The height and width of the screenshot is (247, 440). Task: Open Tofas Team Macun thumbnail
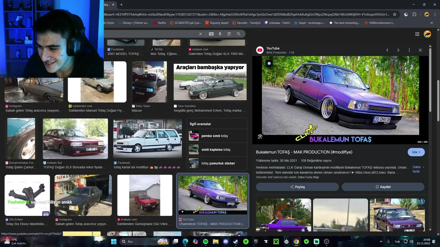pyautogui.click(x=149, y=82)
